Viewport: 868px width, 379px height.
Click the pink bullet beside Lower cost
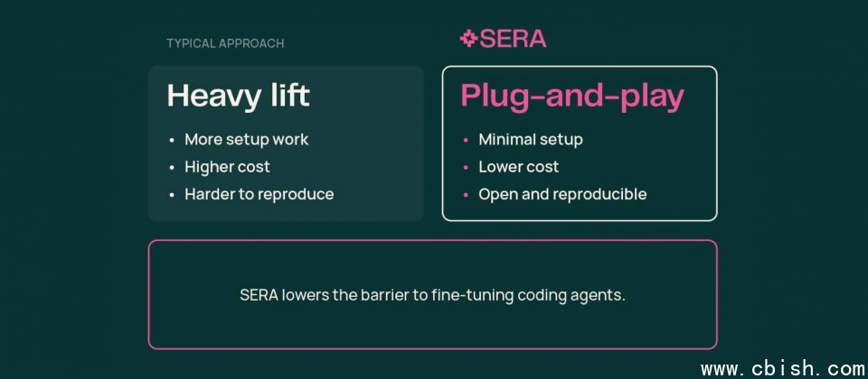(466, 168)
